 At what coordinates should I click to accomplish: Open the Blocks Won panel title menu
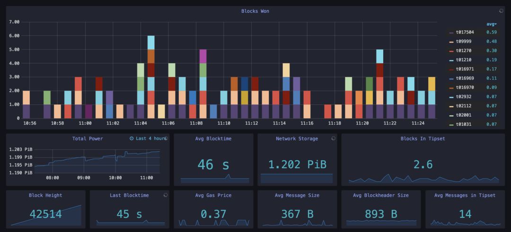pos(255,11)
